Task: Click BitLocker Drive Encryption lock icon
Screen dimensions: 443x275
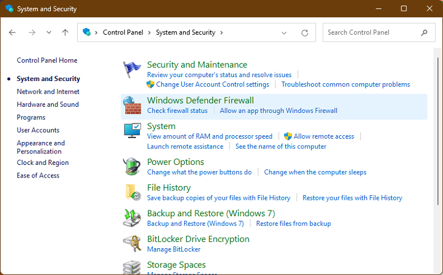Action: click(x=132, y=244)
